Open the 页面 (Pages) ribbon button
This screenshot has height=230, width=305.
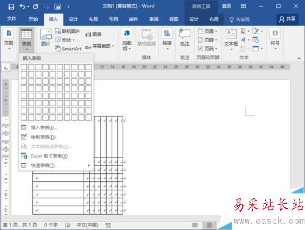[x=9, y=39]
